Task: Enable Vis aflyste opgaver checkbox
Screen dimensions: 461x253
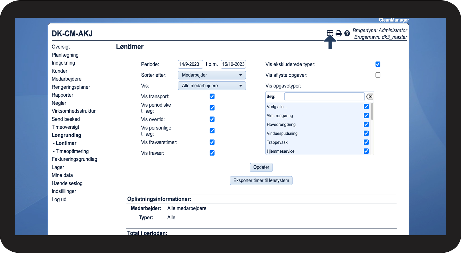Action: pos(378,75)
